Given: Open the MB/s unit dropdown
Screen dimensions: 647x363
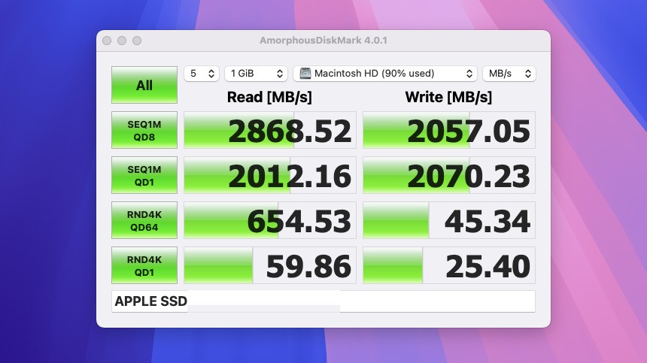Looking at the screenshot, I should [x=509, y=74].
